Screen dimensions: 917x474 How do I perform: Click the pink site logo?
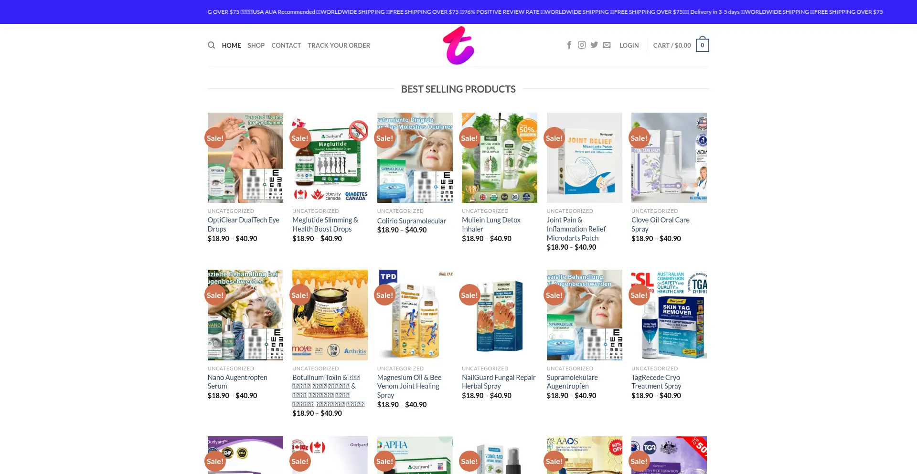tap(458, 45)
